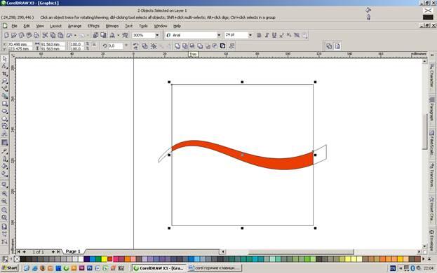Open the Bitmaps menu

point(112,26)
